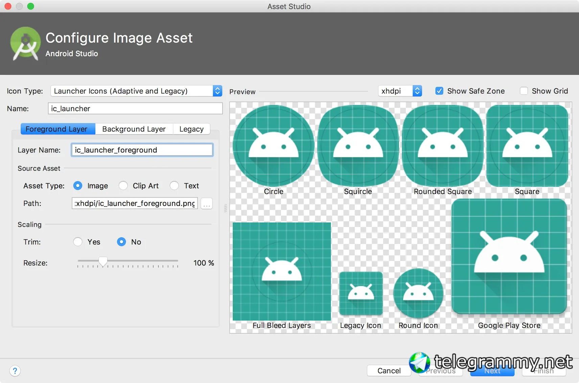This screenshot has height=383, width=579.
Task: Switch to the Legacy tab
Action: click(191, 129)
